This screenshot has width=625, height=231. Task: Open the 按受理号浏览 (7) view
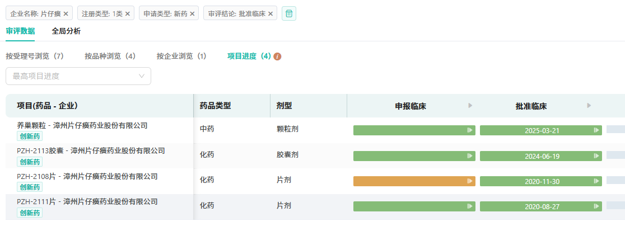[x=35, y=56]
